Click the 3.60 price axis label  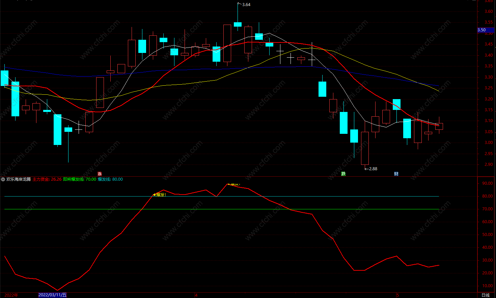489,11
